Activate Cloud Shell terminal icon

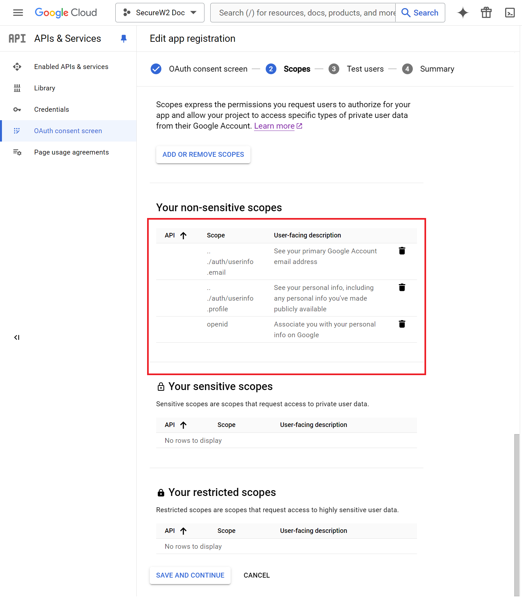[510, 13]
